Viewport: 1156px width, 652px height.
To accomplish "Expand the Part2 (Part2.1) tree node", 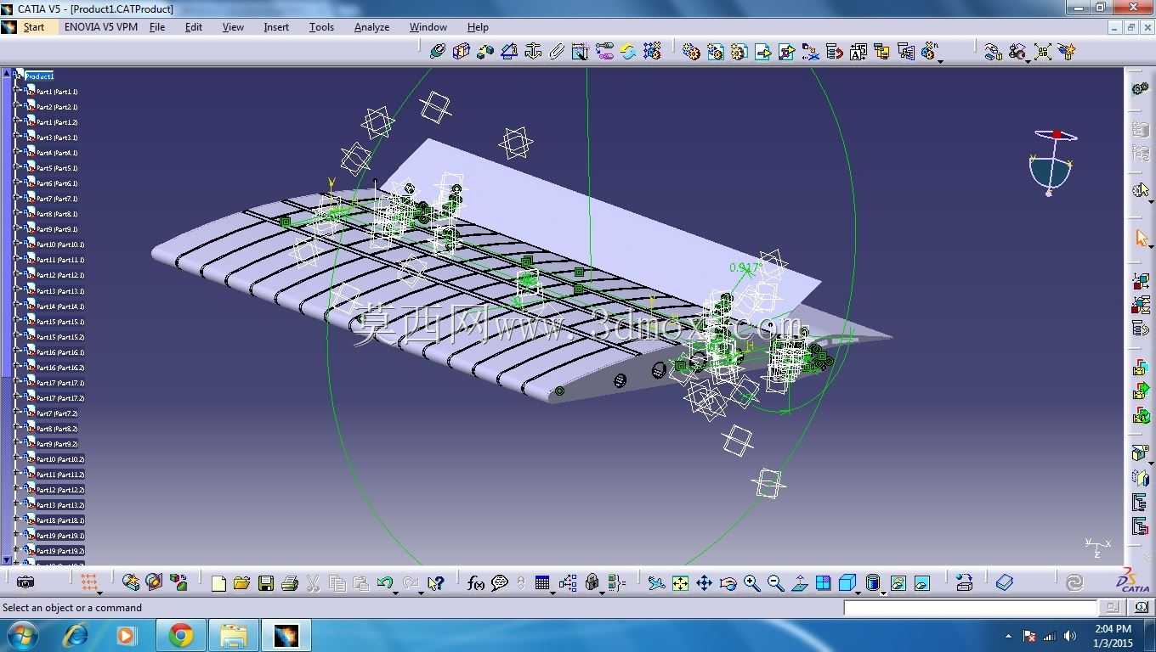I will [16, 106].
